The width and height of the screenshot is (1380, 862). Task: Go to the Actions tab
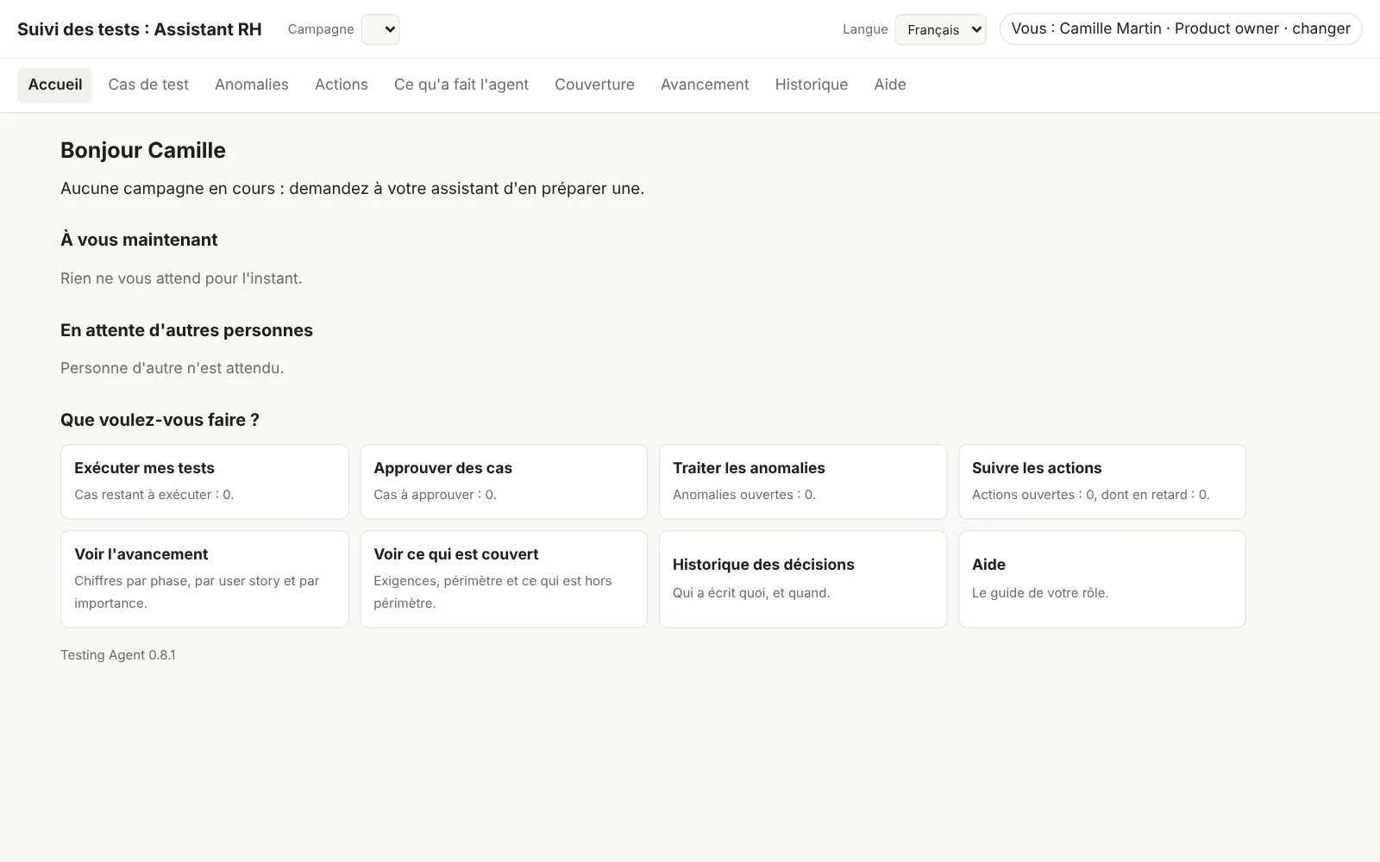click(x=342, y=84)
